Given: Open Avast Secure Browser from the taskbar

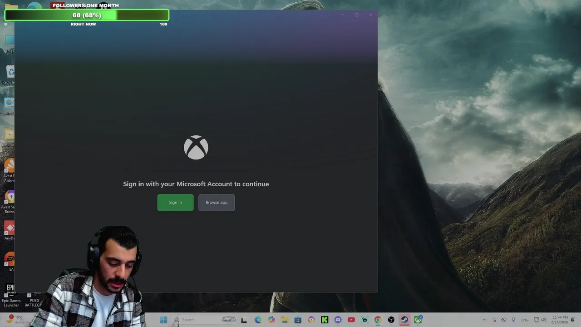Looking at the screenshot, I should point(311,320).
